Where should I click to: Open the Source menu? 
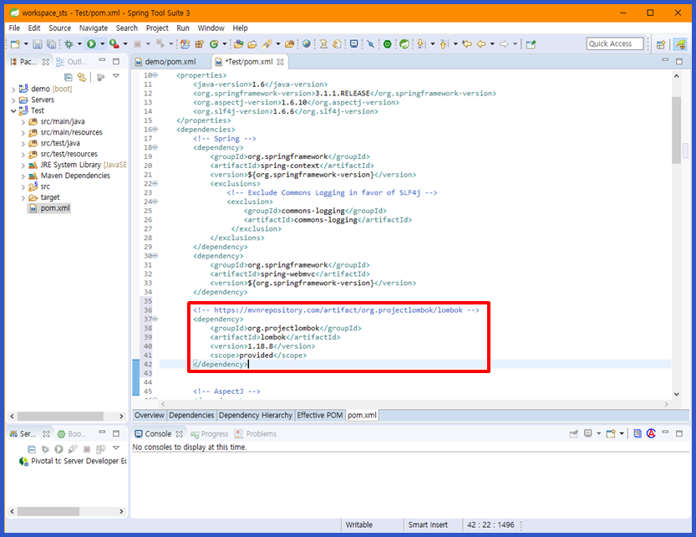click(x=59, y=28)
